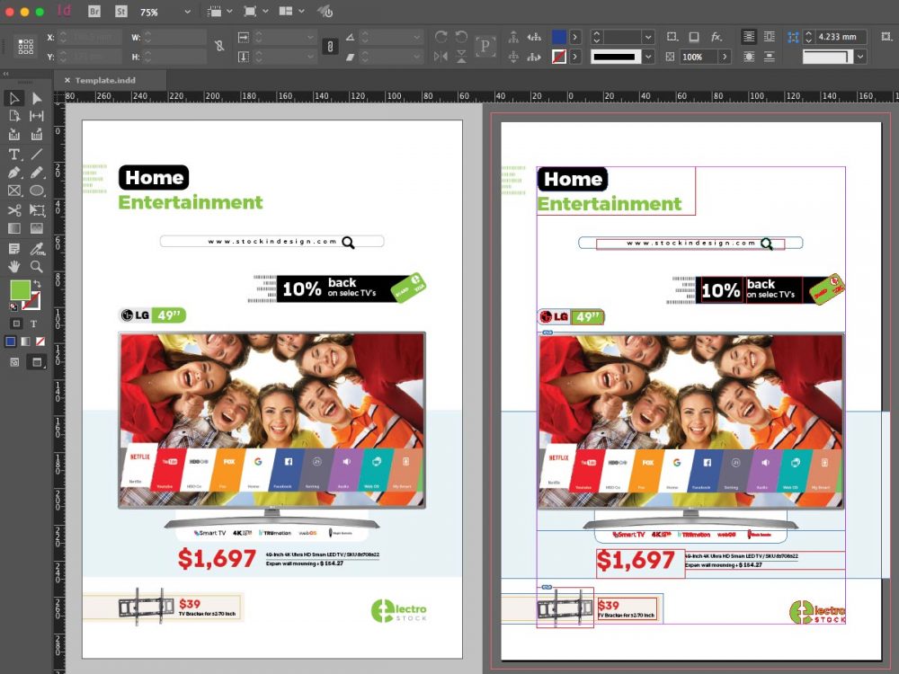Open Adobe Stock via St icon

(121, 11)
